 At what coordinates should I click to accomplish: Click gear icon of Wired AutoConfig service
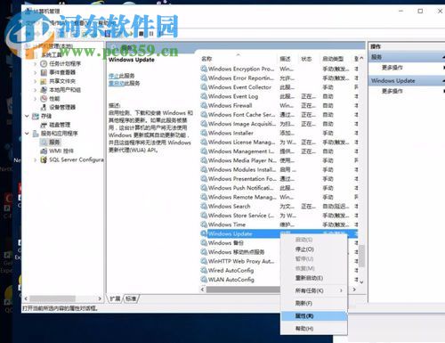[204, 270]
